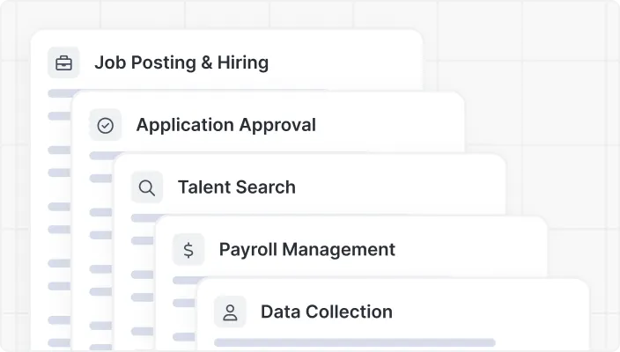Click the checkmark circle Application Approval icon

[106, 125]
